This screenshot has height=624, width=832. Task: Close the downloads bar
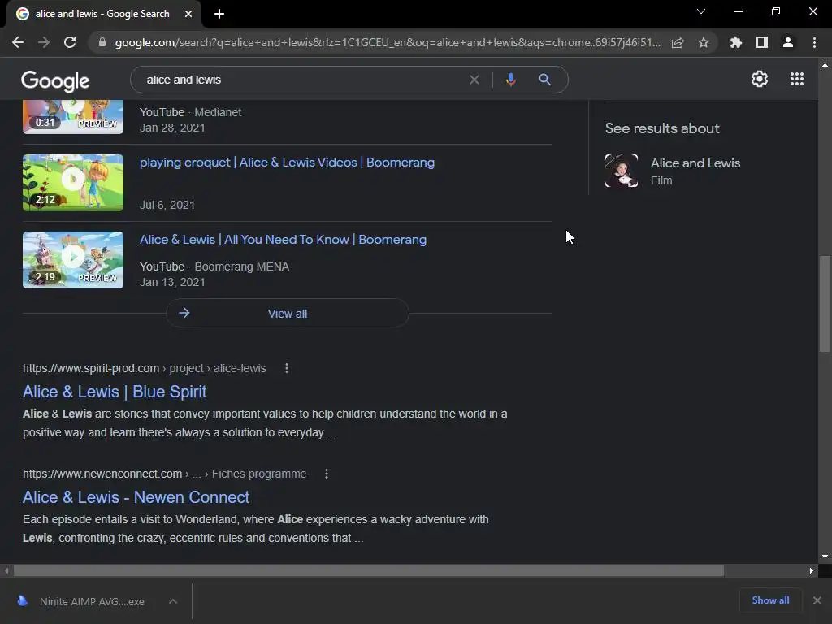[x=817, y=600]
